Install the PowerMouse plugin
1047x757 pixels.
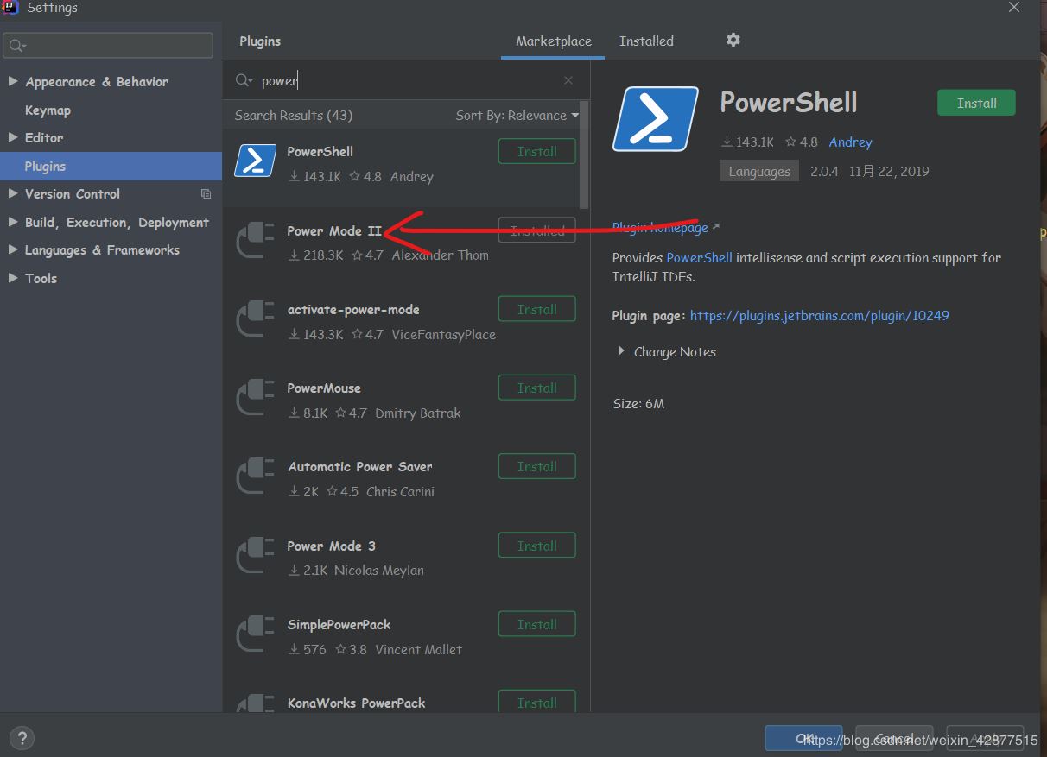point(537,388)
